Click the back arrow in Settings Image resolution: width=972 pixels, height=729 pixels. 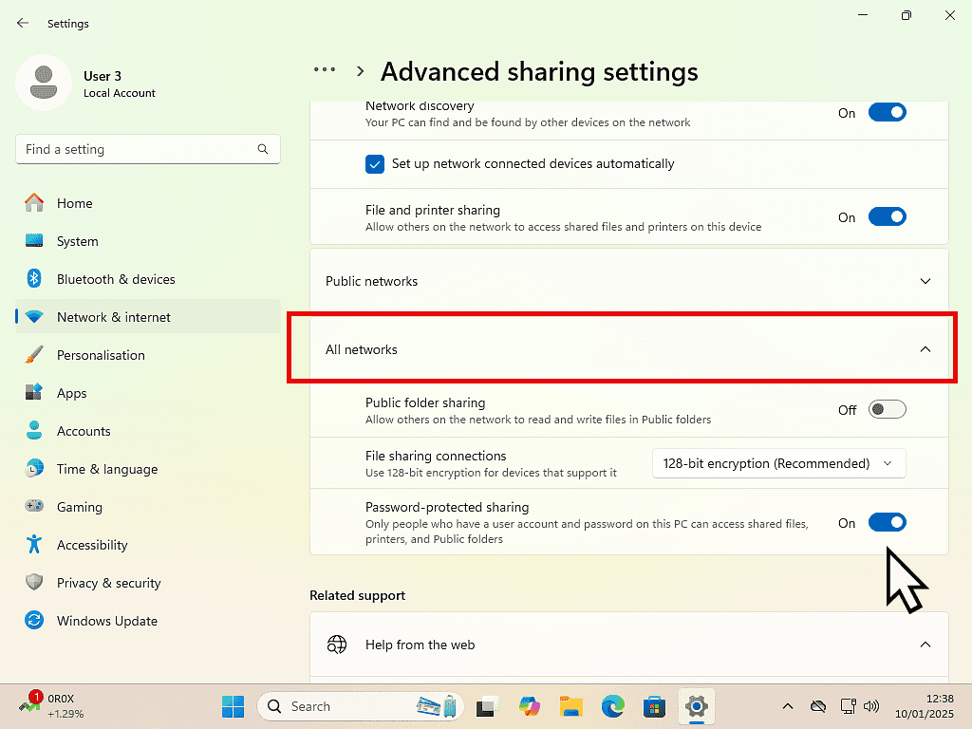[23, 23]
